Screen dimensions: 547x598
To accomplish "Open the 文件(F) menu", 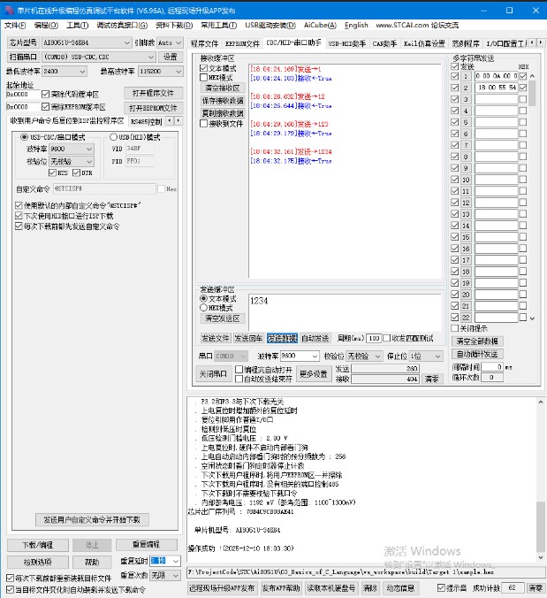I will (x=15, y=25).
